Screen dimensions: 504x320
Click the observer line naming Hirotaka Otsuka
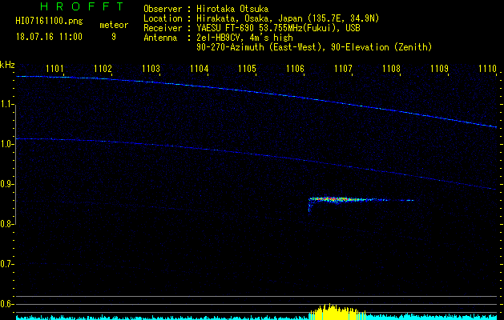coord(206,9)
